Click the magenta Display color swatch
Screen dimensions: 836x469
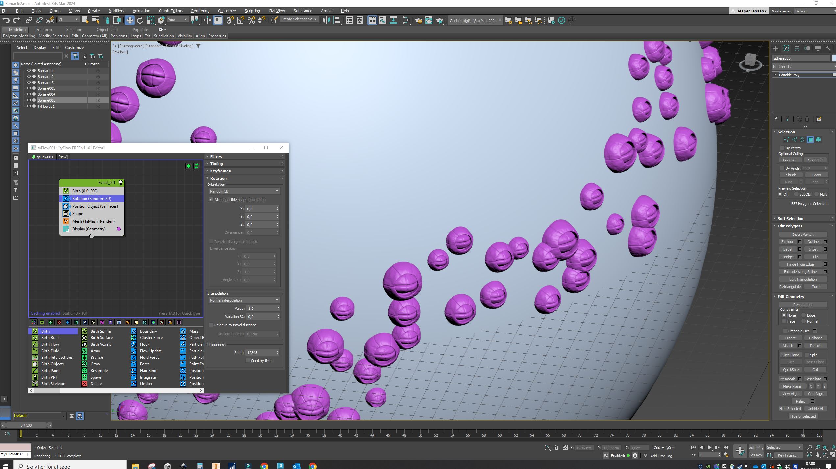[119, 229]
